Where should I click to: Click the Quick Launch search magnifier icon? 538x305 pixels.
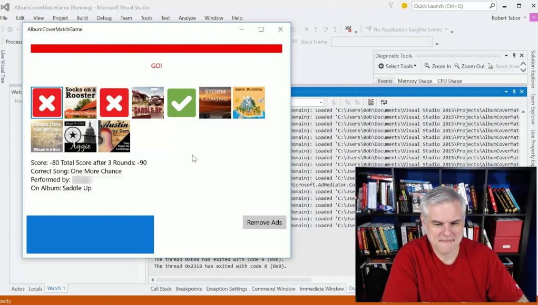coord(492,6)
